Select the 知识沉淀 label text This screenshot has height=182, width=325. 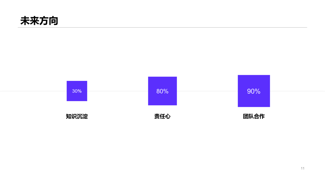click(77, 117)
